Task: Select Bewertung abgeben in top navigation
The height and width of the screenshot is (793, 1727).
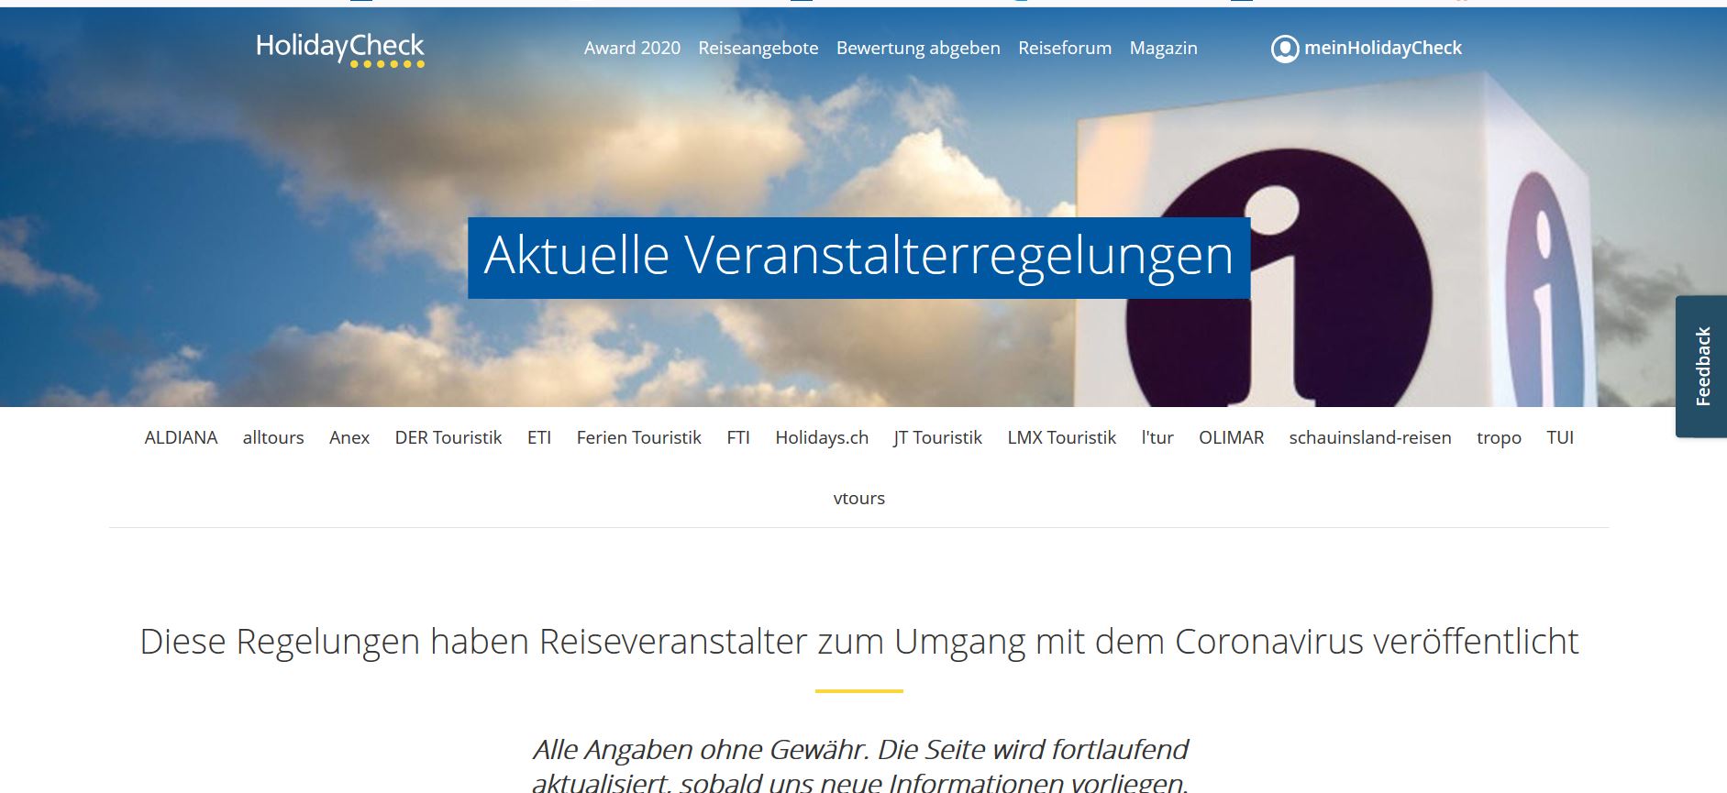Action: point(917,48)
